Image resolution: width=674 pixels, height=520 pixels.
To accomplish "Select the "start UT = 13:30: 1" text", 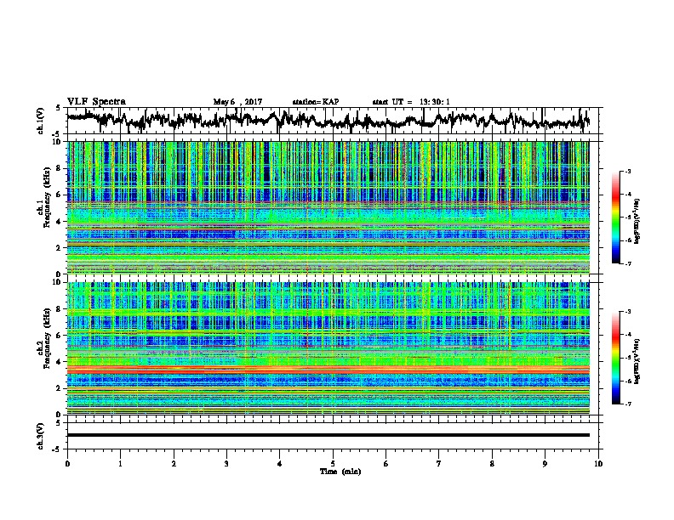I will (x=411, y=102).
